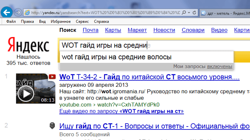The width and height of the screenshot is (250, 140).
Task: Play the video thumbnail with duration 08:13
Action: point(36,88)
